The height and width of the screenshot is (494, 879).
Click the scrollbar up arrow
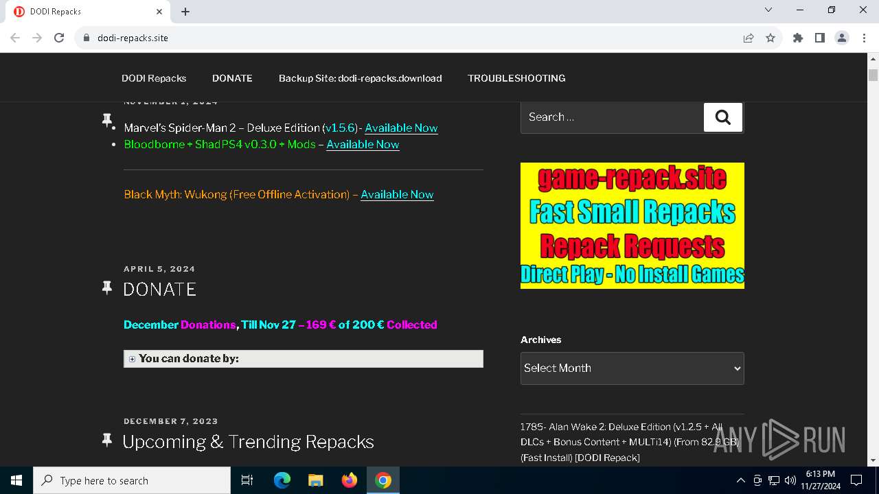coord(874,58)
